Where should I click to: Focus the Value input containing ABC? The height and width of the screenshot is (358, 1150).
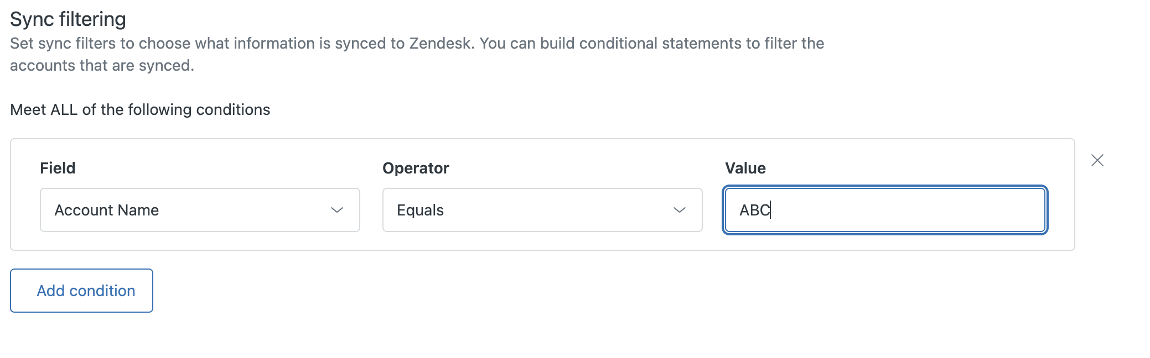point(885,210)
